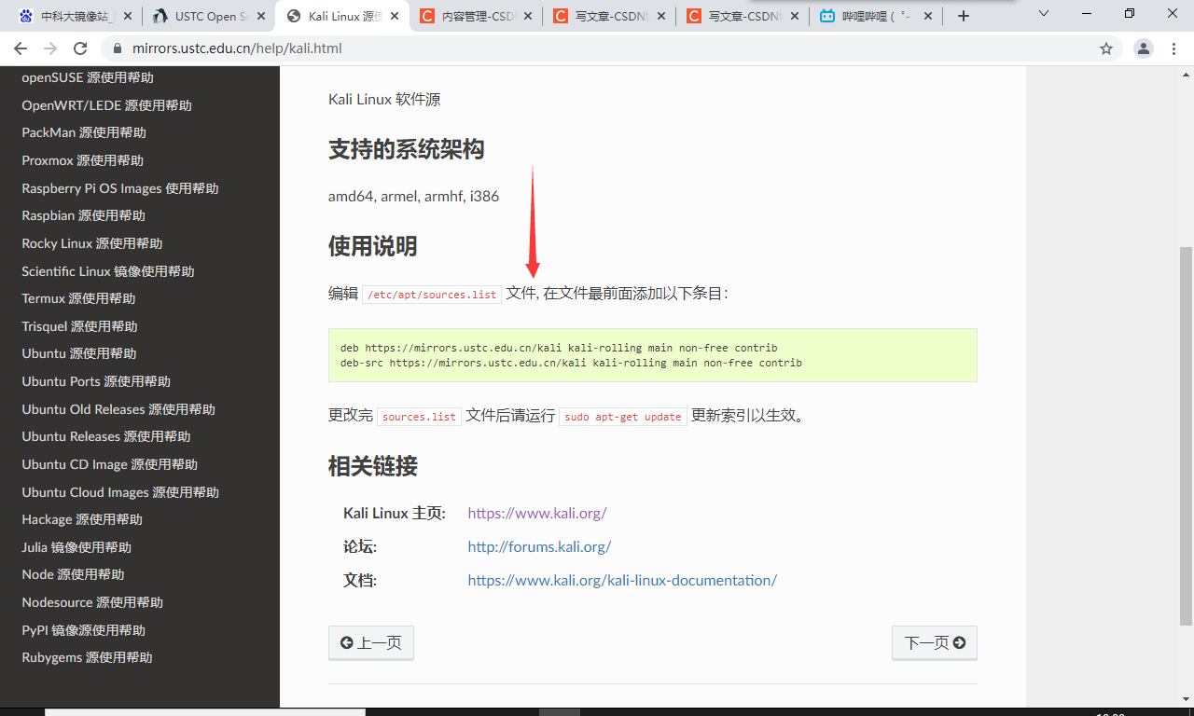Open Raspbian 源使用帮助 in sidebar
The height and width of the screenshot is (716, 1194).
tap(84, 215)
